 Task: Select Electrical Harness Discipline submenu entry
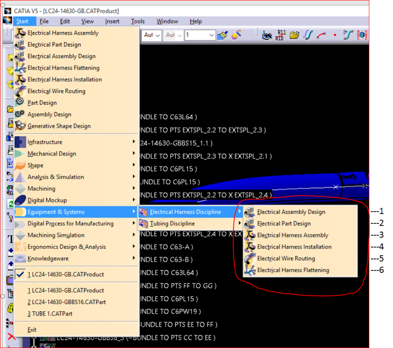[x=190, y=212]
